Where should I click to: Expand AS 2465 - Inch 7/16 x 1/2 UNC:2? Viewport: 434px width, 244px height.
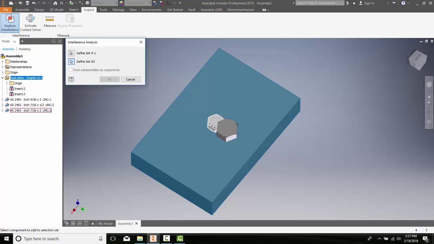click(3, 105)
